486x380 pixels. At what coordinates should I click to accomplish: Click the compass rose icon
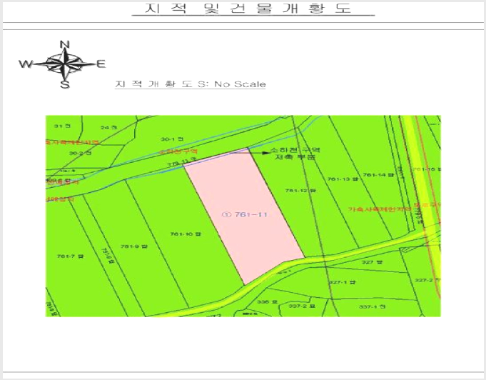coord(63,64)
